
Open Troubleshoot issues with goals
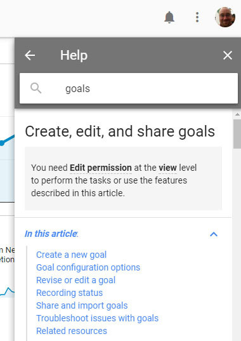tap(97, 318)
